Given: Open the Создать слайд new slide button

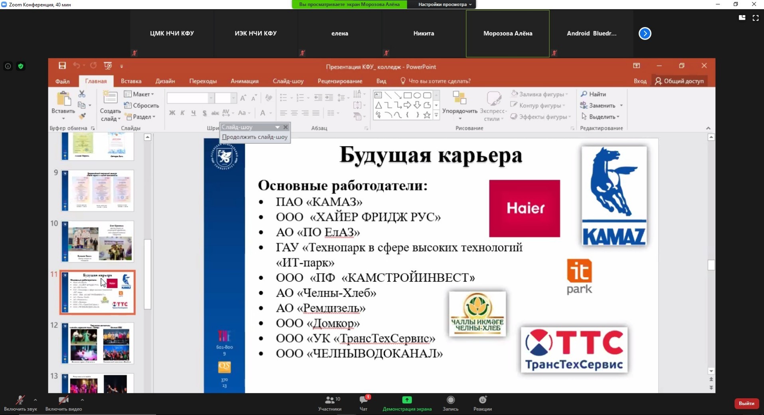Looking at the screenshot, I should click(x=110, y=106).
